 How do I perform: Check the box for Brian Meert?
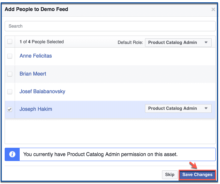tap(10, 74)
